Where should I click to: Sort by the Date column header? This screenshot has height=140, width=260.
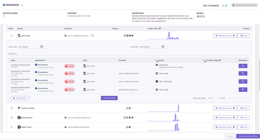click(x=13, y=60)
